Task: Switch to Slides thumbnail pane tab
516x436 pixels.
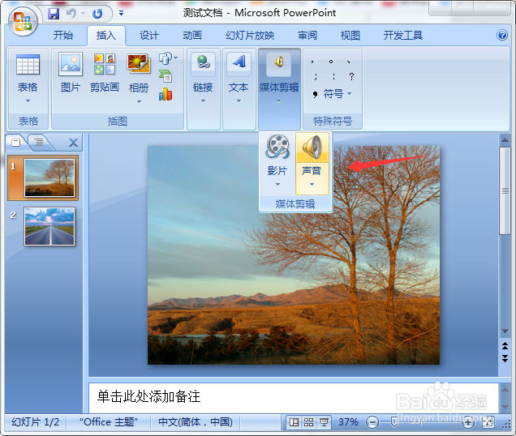Action: (x=15, y=142)
